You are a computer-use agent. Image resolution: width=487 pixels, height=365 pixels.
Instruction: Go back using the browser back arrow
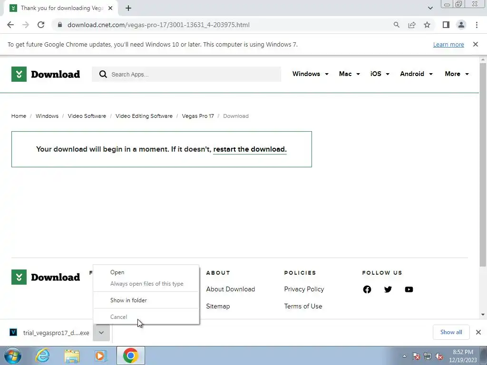(x=10, y=25)
